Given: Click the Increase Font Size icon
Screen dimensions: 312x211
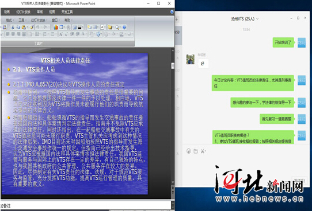Looking at the screenshot, I should tap(61, 34).
